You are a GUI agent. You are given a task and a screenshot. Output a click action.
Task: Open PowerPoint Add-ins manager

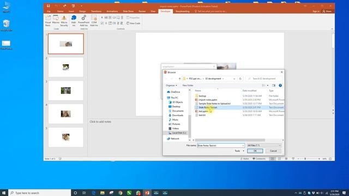[x=83, y=21]
